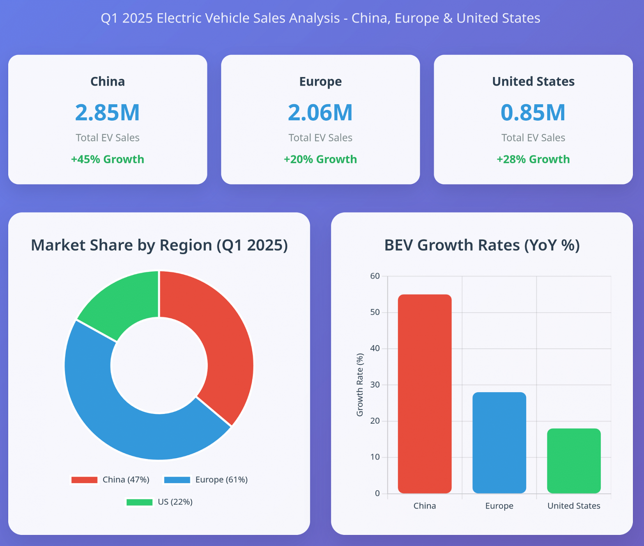Image resolution: width=644 pixels, height=546 pixels.
Task: Click the China 2.85M sales figure
Action: pos(108,112)
